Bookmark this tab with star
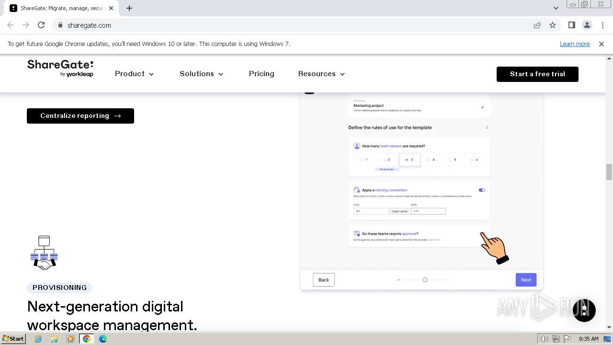Viewport: 613px width, 345px height. click(553, 25)
